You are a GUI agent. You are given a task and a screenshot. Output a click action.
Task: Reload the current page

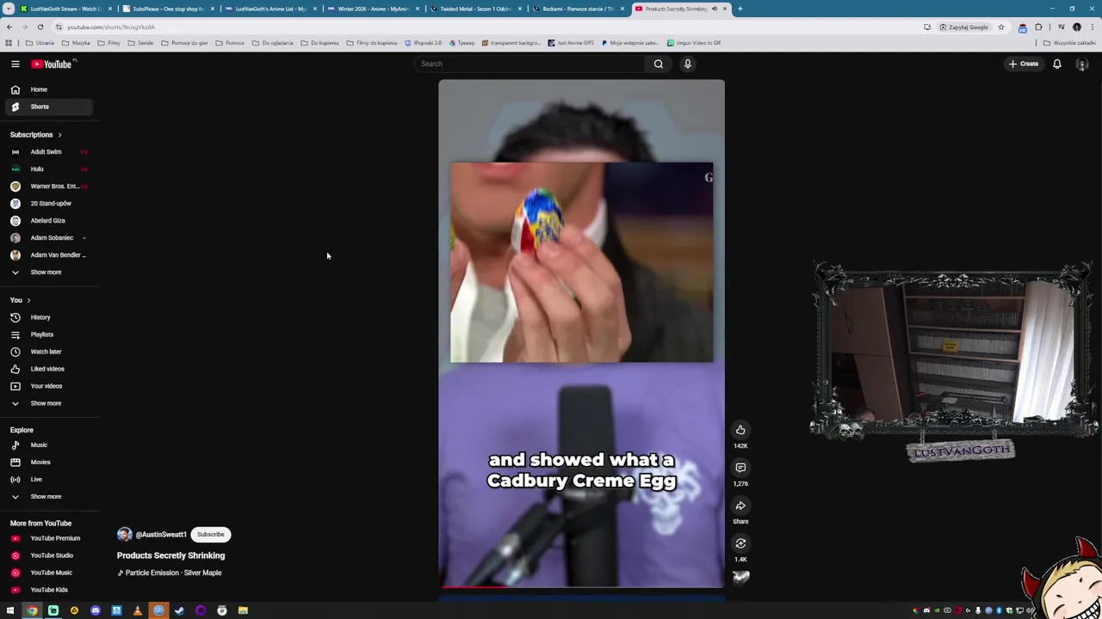coord(40,27)
